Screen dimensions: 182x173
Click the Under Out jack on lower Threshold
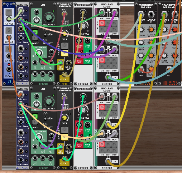click(79, 125)
